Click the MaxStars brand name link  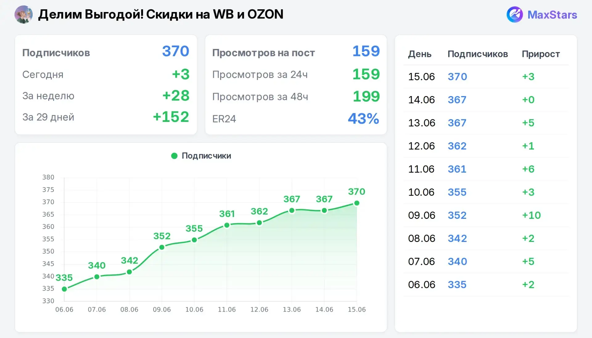[x=552, y=15]
